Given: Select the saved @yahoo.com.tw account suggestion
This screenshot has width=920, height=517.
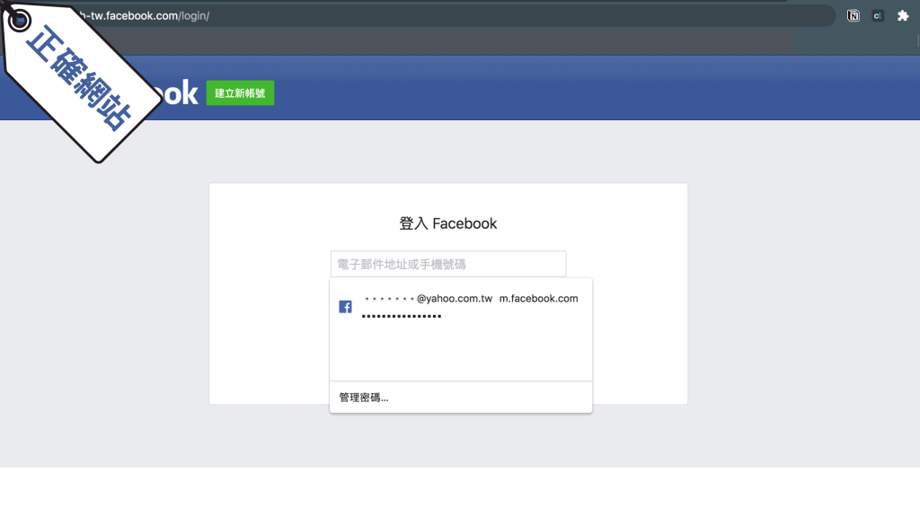Looking at the screenshot, I should 461,307.
